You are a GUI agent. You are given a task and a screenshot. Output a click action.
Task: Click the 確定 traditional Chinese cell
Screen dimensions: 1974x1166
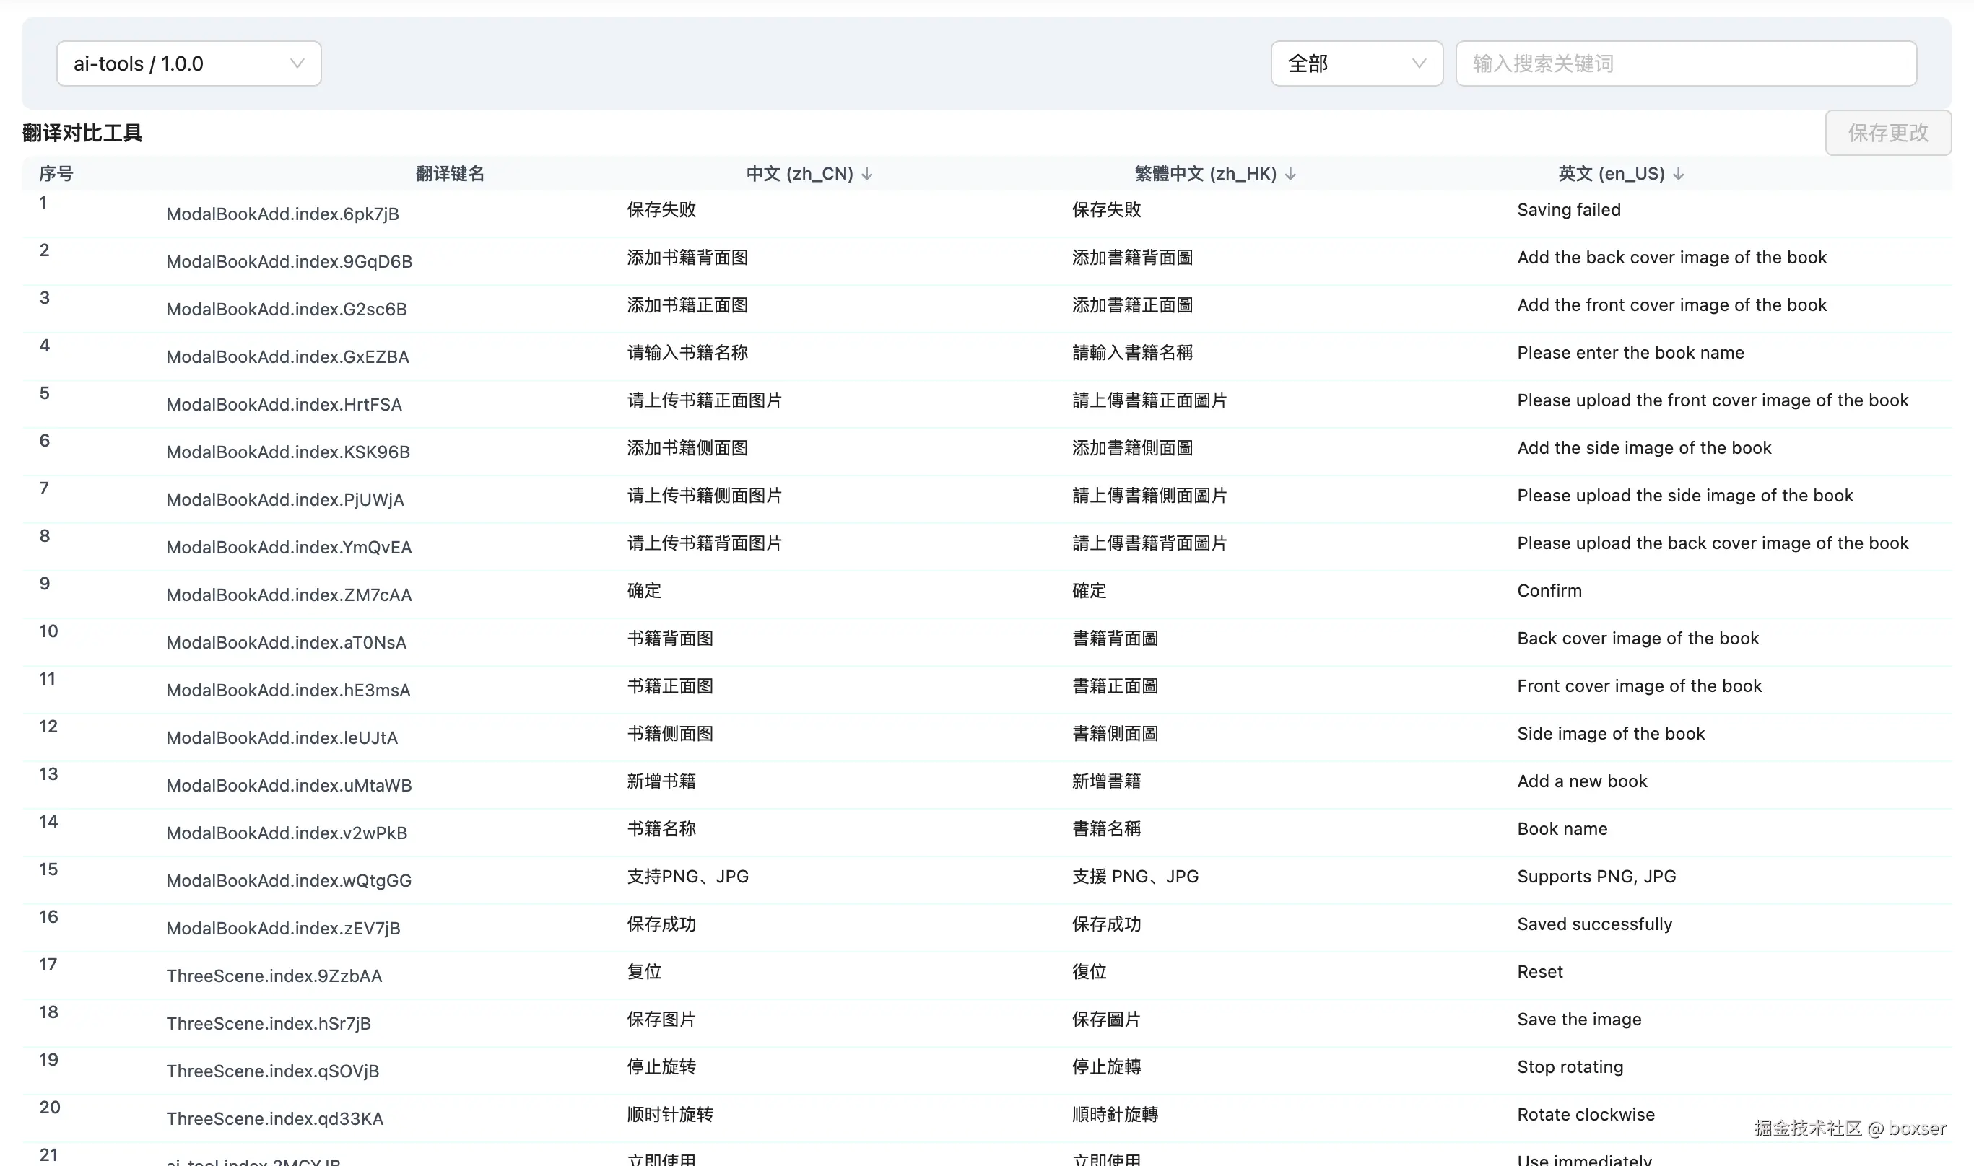point(1089,591)
